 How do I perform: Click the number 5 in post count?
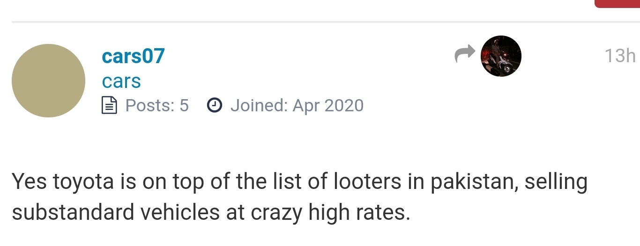(x=184, y=106)
